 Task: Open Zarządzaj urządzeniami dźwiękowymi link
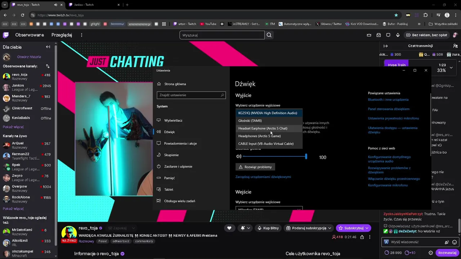263,177
